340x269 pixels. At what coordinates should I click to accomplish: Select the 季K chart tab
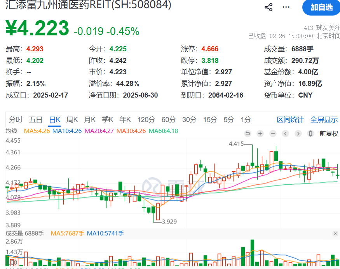[108, 119]
